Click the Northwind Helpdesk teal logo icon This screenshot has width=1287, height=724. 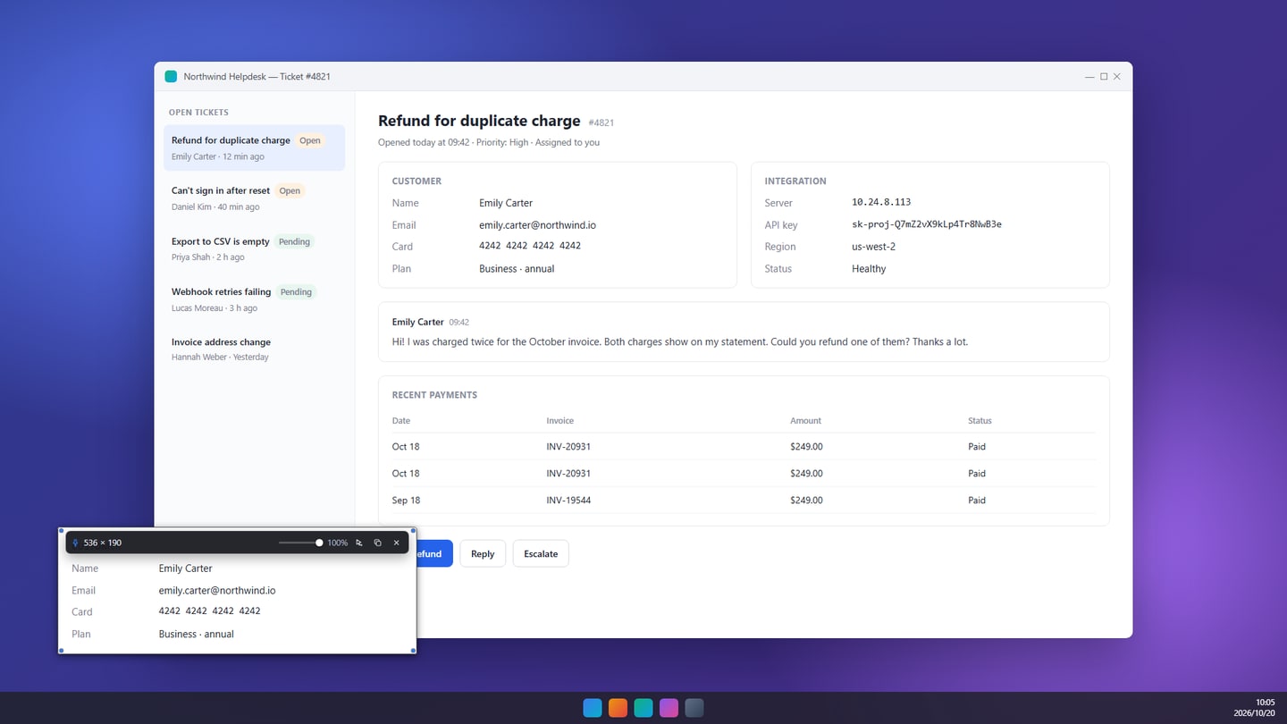(x=171, y=77)
